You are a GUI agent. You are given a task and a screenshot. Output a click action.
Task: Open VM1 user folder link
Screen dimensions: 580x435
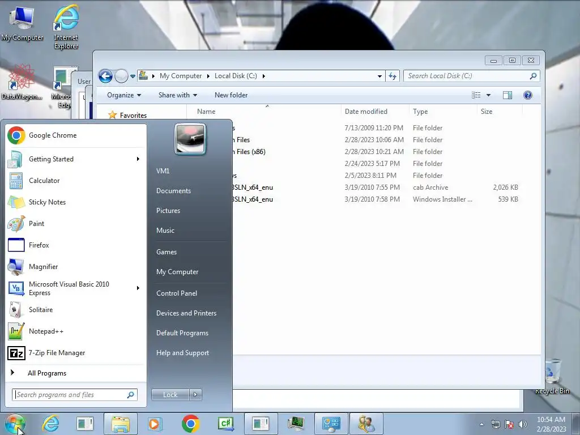pos(163,171)
